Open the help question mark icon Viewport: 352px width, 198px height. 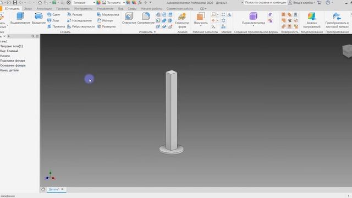tap(328, 2)
